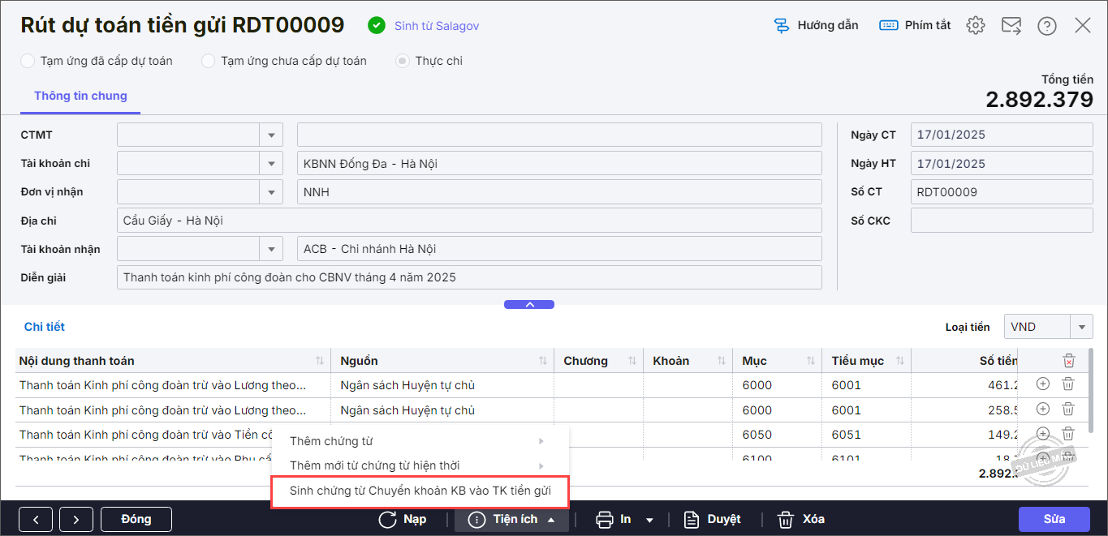Viewport: 1108px width, 536px height.
Task: Add row after first detail line
Action: [1044, 385]
